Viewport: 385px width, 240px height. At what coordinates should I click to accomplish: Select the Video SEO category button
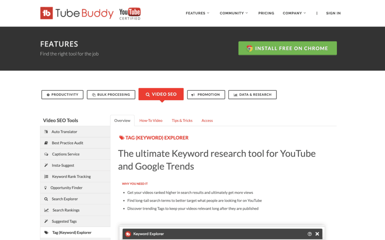(x=161, y=94)
